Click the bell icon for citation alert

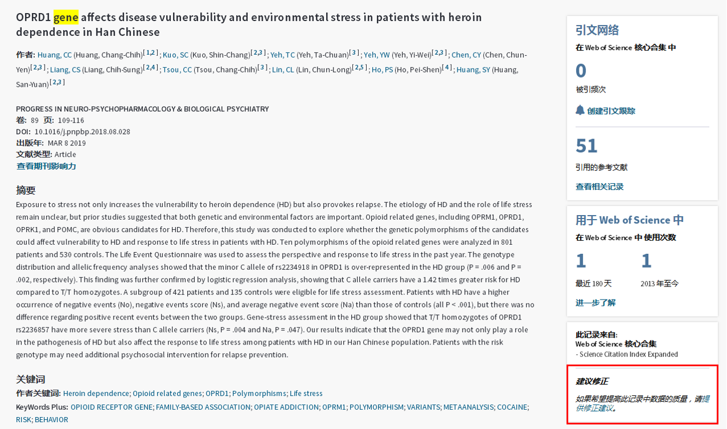tap(580, 110)
